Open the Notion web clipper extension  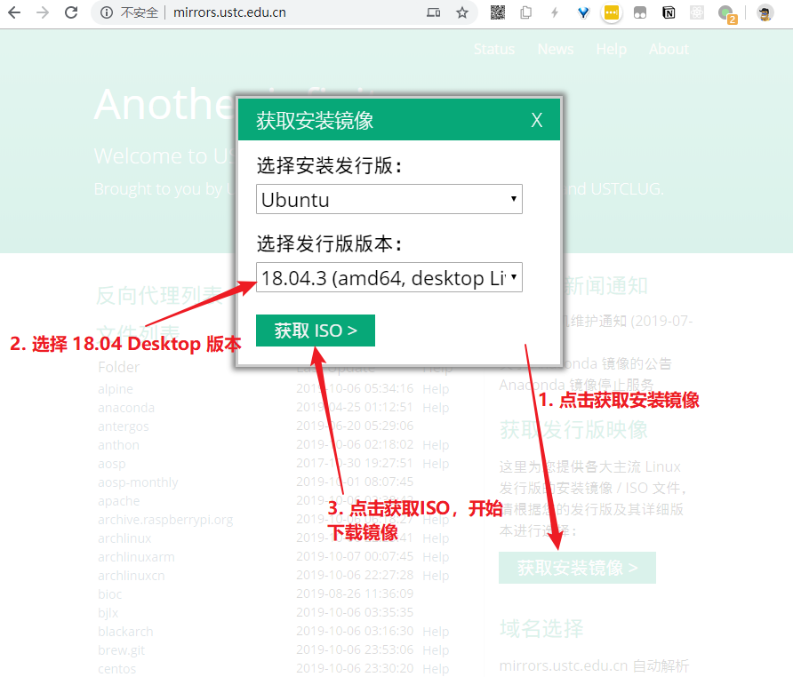pyautogui.click(x=669, y=12)
